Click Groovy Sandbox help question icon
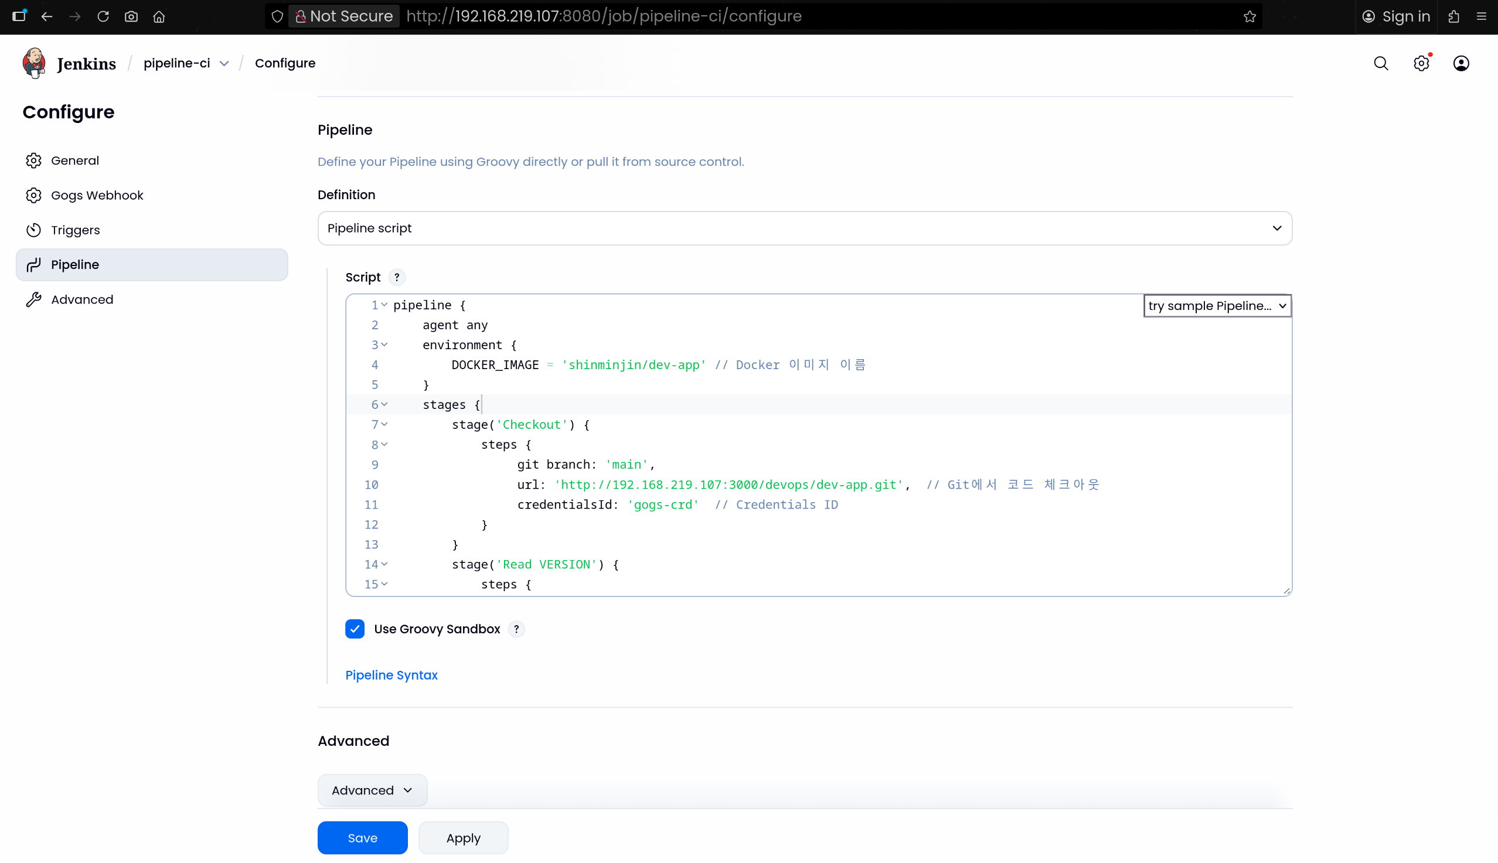 pyautogui.click(x=516, y=629)
